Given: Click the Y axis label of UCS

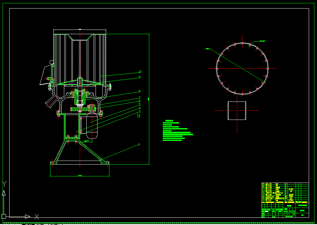Looking at the screenshot, I should point(4,184).
